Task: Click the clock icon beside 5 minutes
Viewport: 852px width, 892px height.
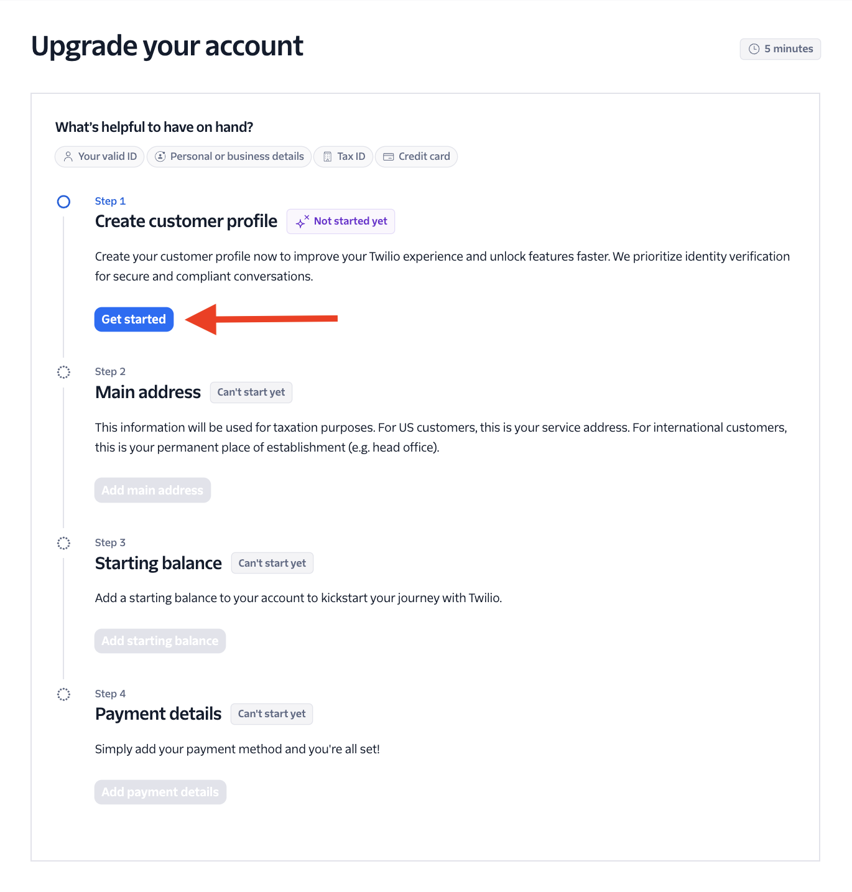Action: click(x=754, y=49)
